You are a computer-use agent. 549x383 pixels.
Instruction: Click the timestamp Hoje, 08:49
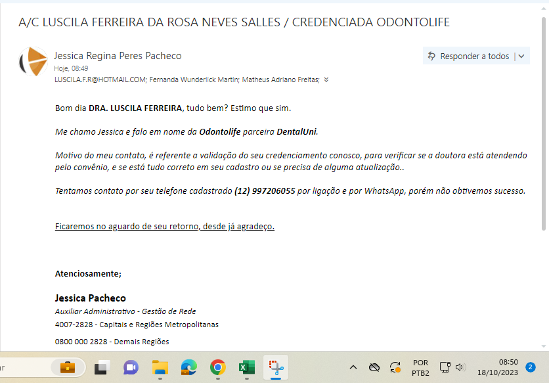(71, 68)
